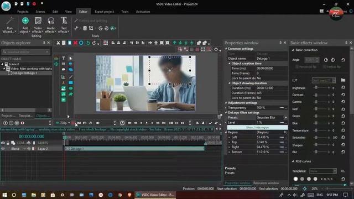Click the Temperature slider handle

pos(316,130)
